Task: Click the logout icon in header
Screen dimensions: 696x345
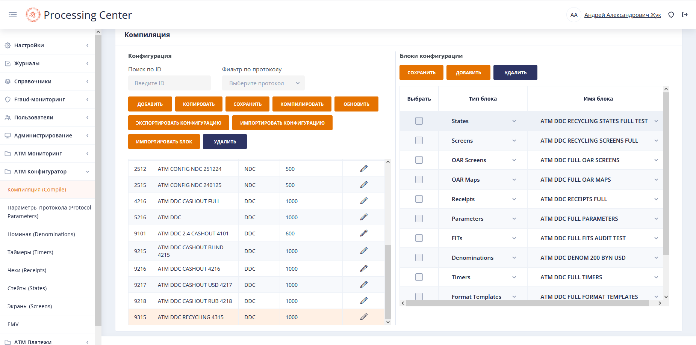Action: point(685,15)
